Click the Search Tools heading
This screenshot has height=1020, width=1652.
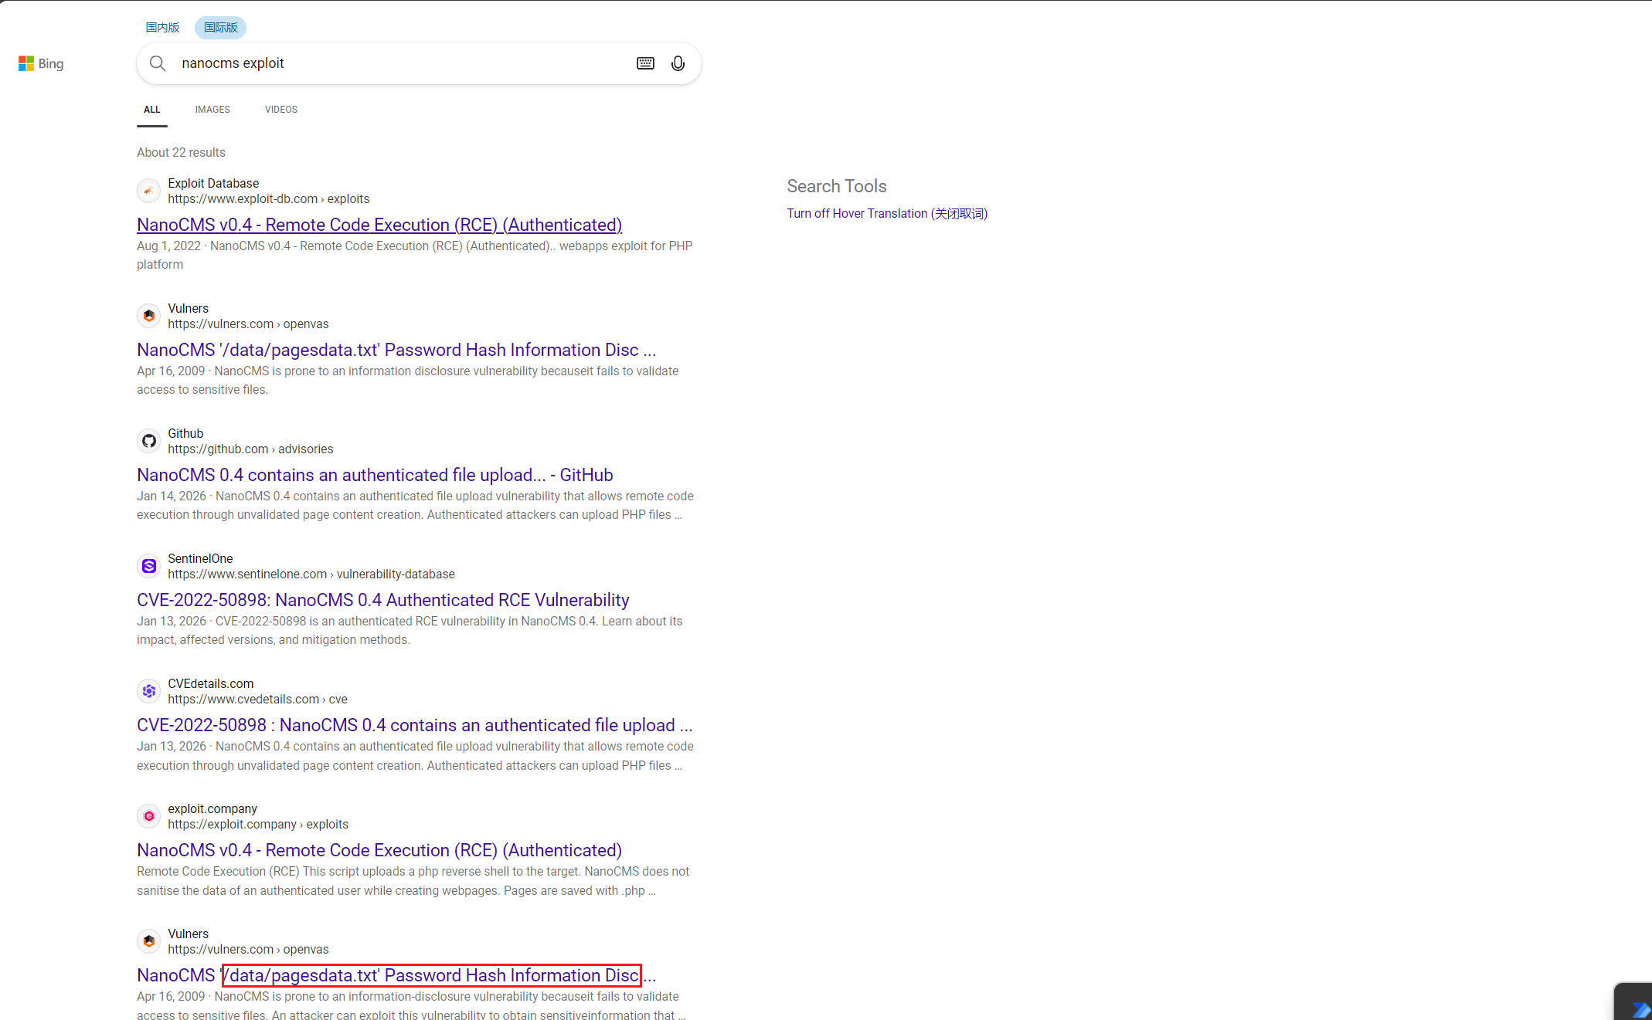tap(837, 186)
